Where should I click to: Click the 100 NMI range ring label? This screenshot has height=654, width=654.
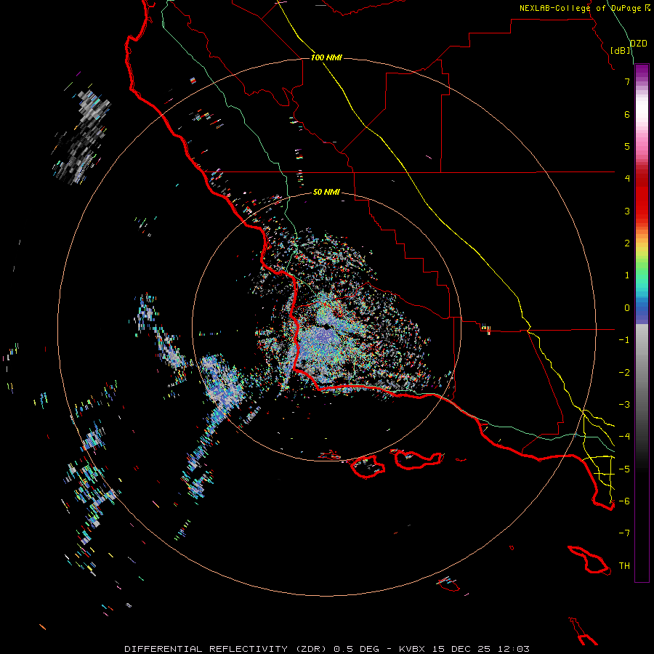click(326, 57)
